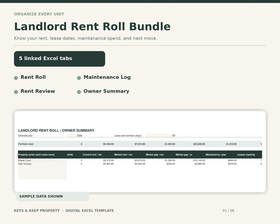Click Maple Court current rent $2,375.00
This screenshot has width=280, height=224.
pyautogui.click(x=108, y=160)
